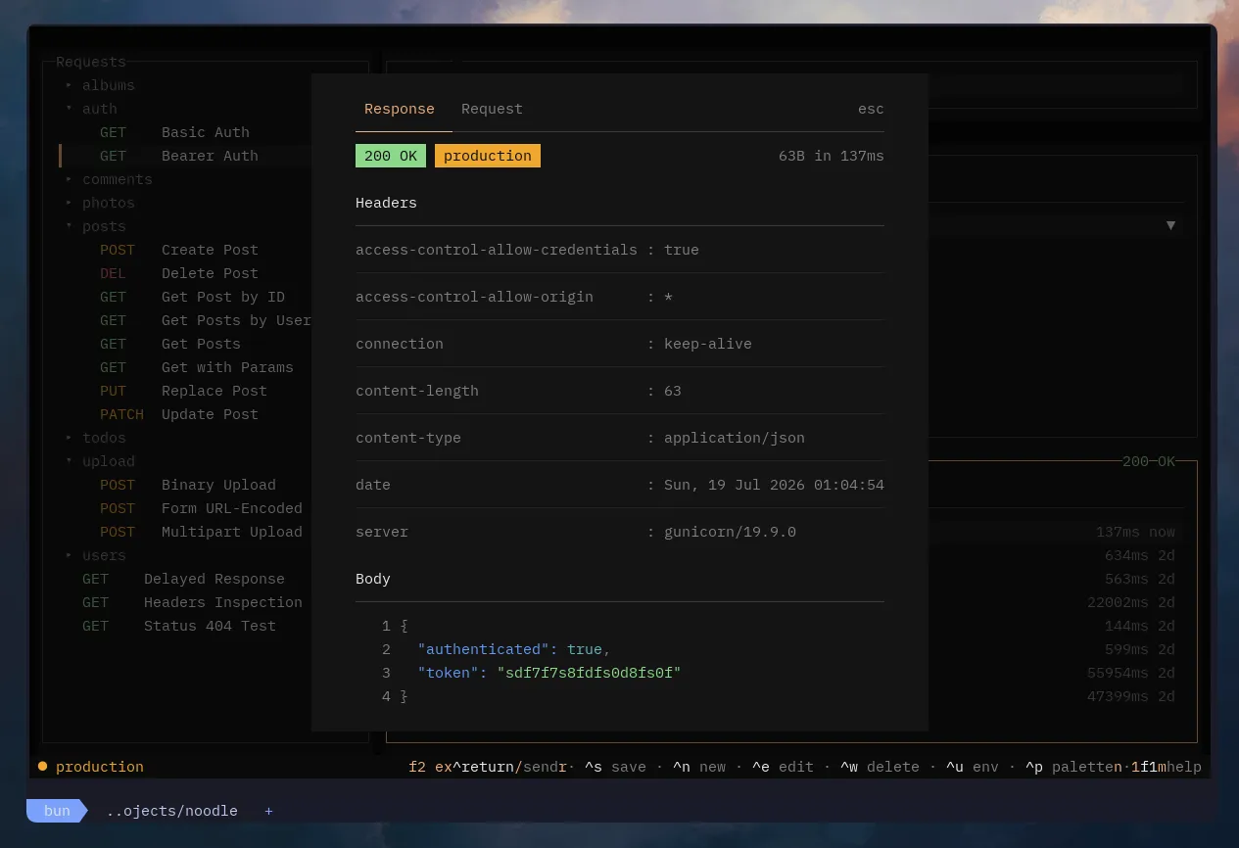Click the PATCH Update Post request
Viewport: 1239px width, 848px height.
[x=179, y=414]
